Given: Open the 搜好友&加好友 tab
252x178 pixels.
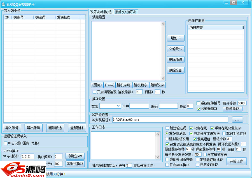Looking at the screenshot, I should pos(126,12).
